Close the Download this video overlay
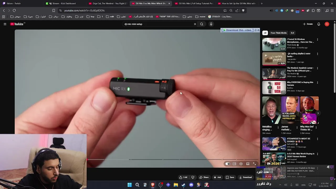The image size is (336, 189). click(258, 30)
